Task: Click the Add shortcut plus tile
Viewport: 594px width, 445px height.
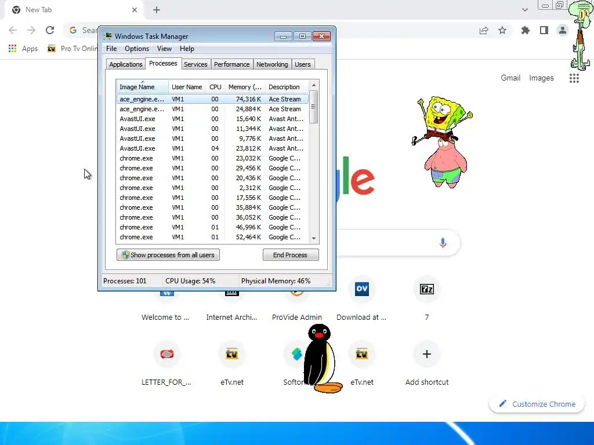Action: pos(427,364)
